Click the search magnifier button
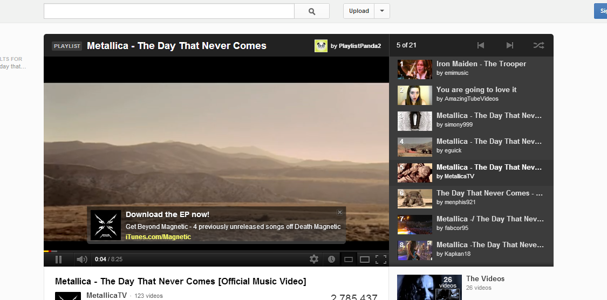The width and height of the screenshot is (607, 300). (312, 11)
